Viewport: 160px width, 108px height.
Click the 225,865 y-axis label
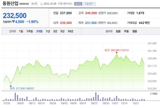(152, 74)
